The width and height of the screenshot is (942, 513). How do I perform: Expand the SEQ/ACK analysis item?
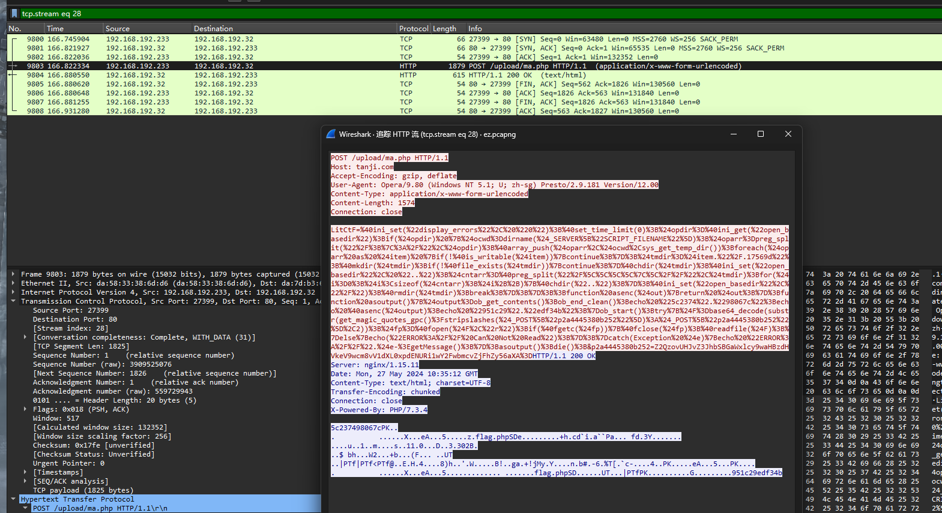25,481
